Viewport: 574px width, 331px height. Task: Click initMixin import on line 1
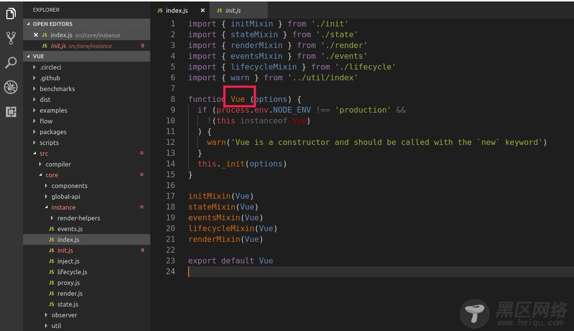pyautogui.click(x=252, y=24)
